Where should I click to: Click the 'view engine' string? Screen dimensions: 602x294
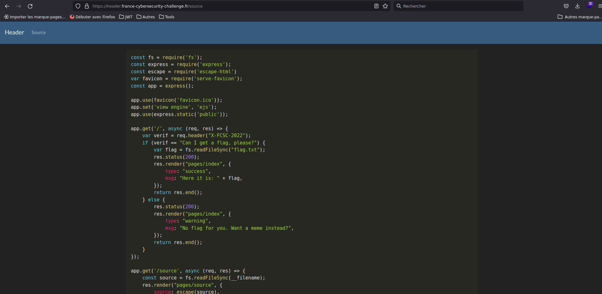coord(172,107)
